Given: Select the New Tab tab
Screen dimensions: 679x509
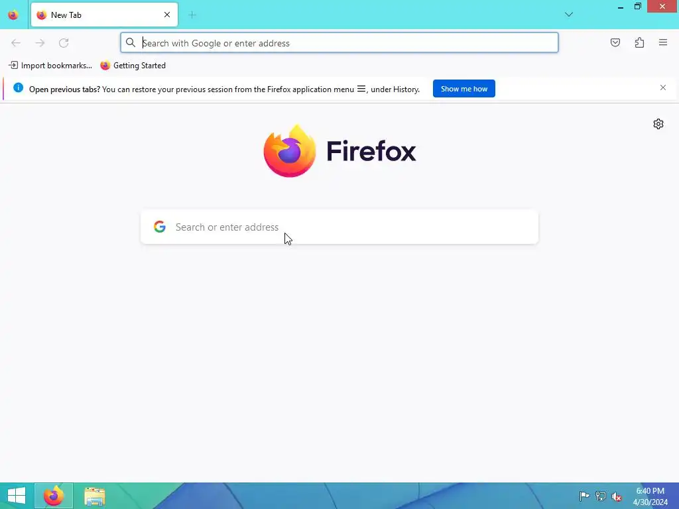Looking at the screenshot, I should pos(104,15).
